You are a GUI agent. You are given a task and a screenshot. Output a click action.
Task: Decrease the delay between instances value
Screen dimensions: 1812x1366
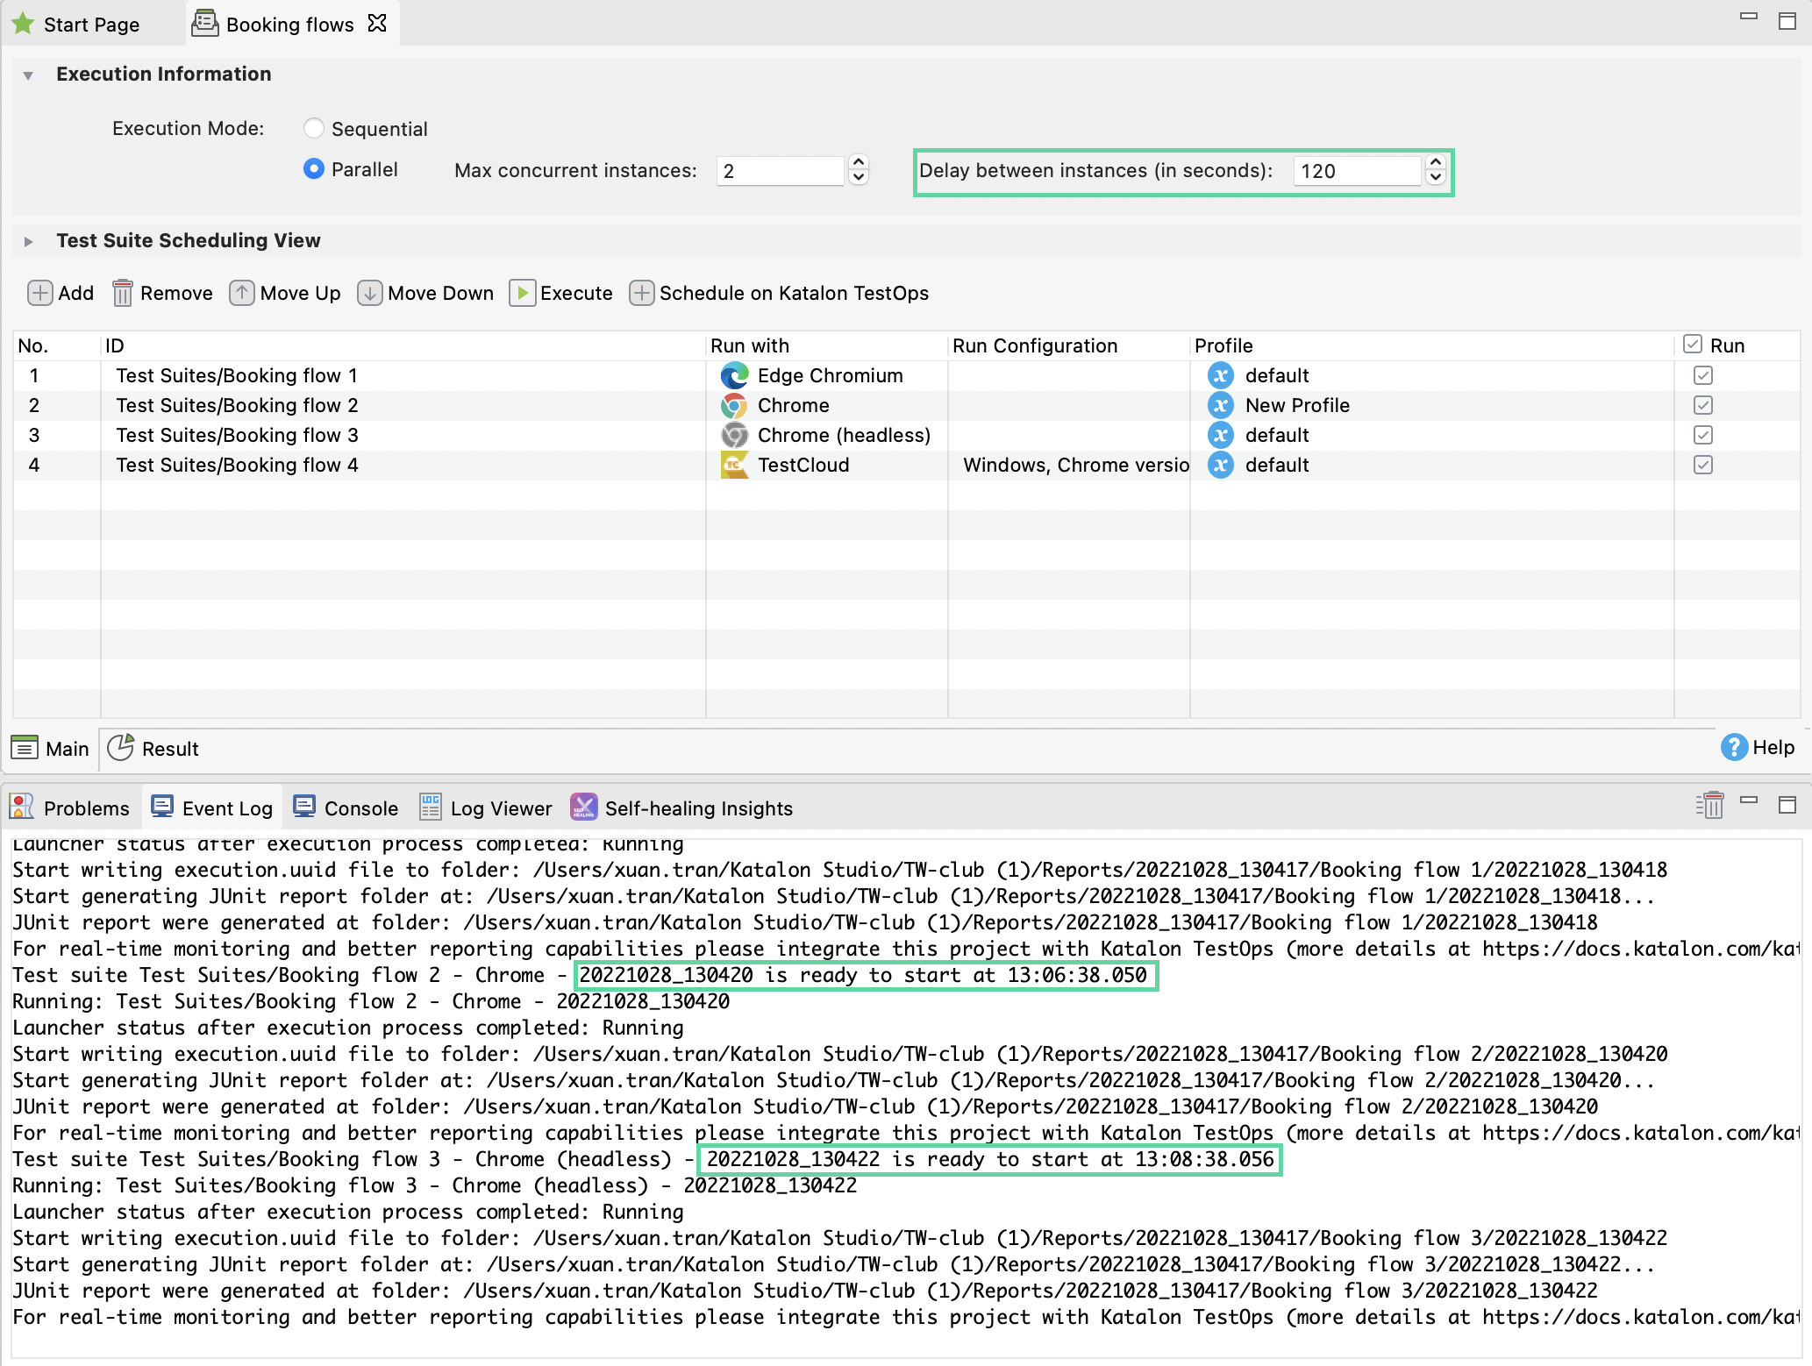[1436, 178]
